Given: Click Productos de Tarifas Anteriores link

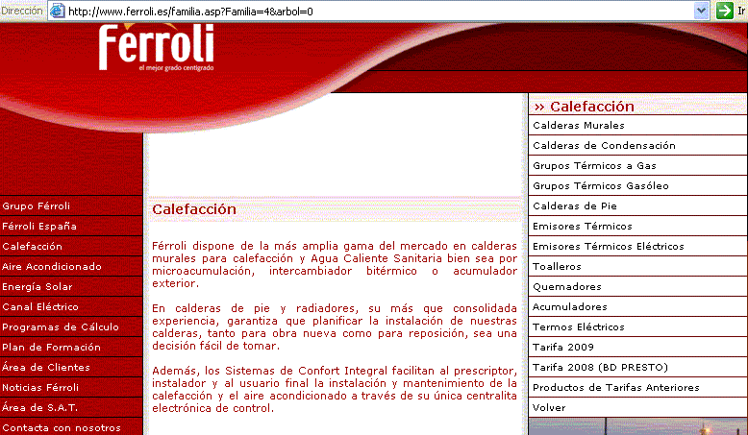Looking at the screenshot, I should (x=616, y=387).
